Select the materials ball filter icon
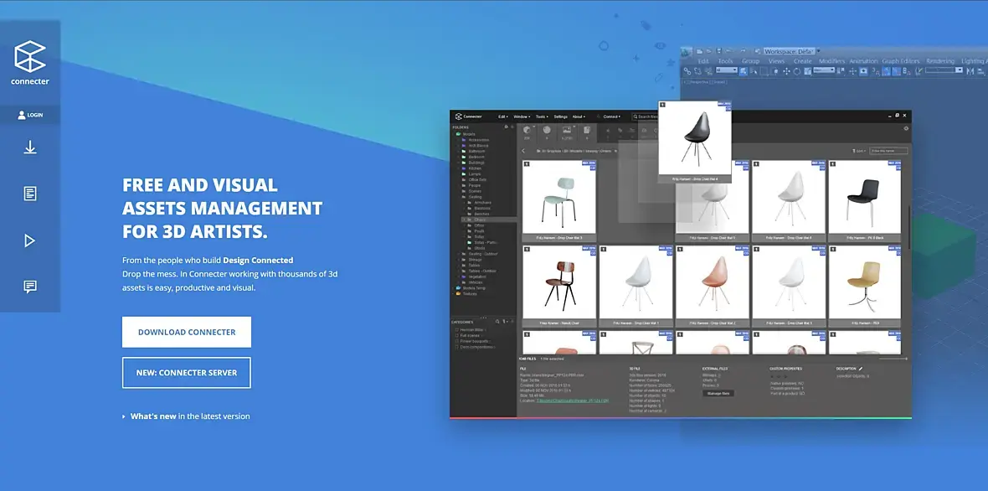 547,130
